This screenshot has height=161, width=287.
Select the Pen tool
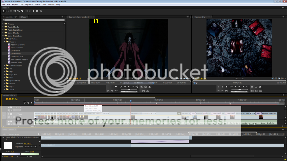click(x=33, y=11)
